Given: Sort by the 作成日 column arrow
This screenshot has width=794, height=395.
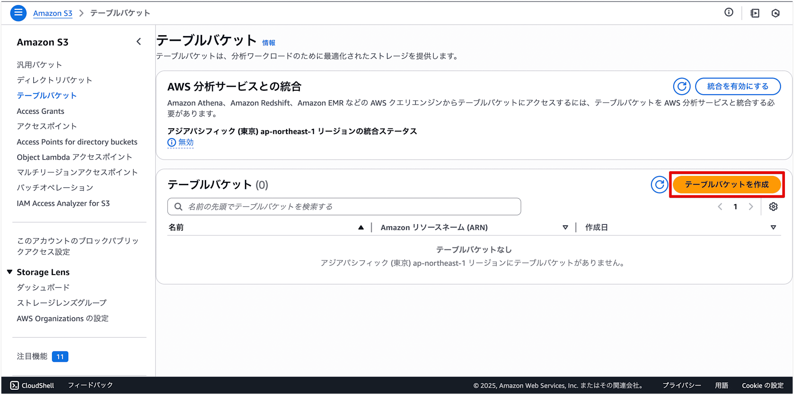Looking at the screenshot, I should coord(773,227).
